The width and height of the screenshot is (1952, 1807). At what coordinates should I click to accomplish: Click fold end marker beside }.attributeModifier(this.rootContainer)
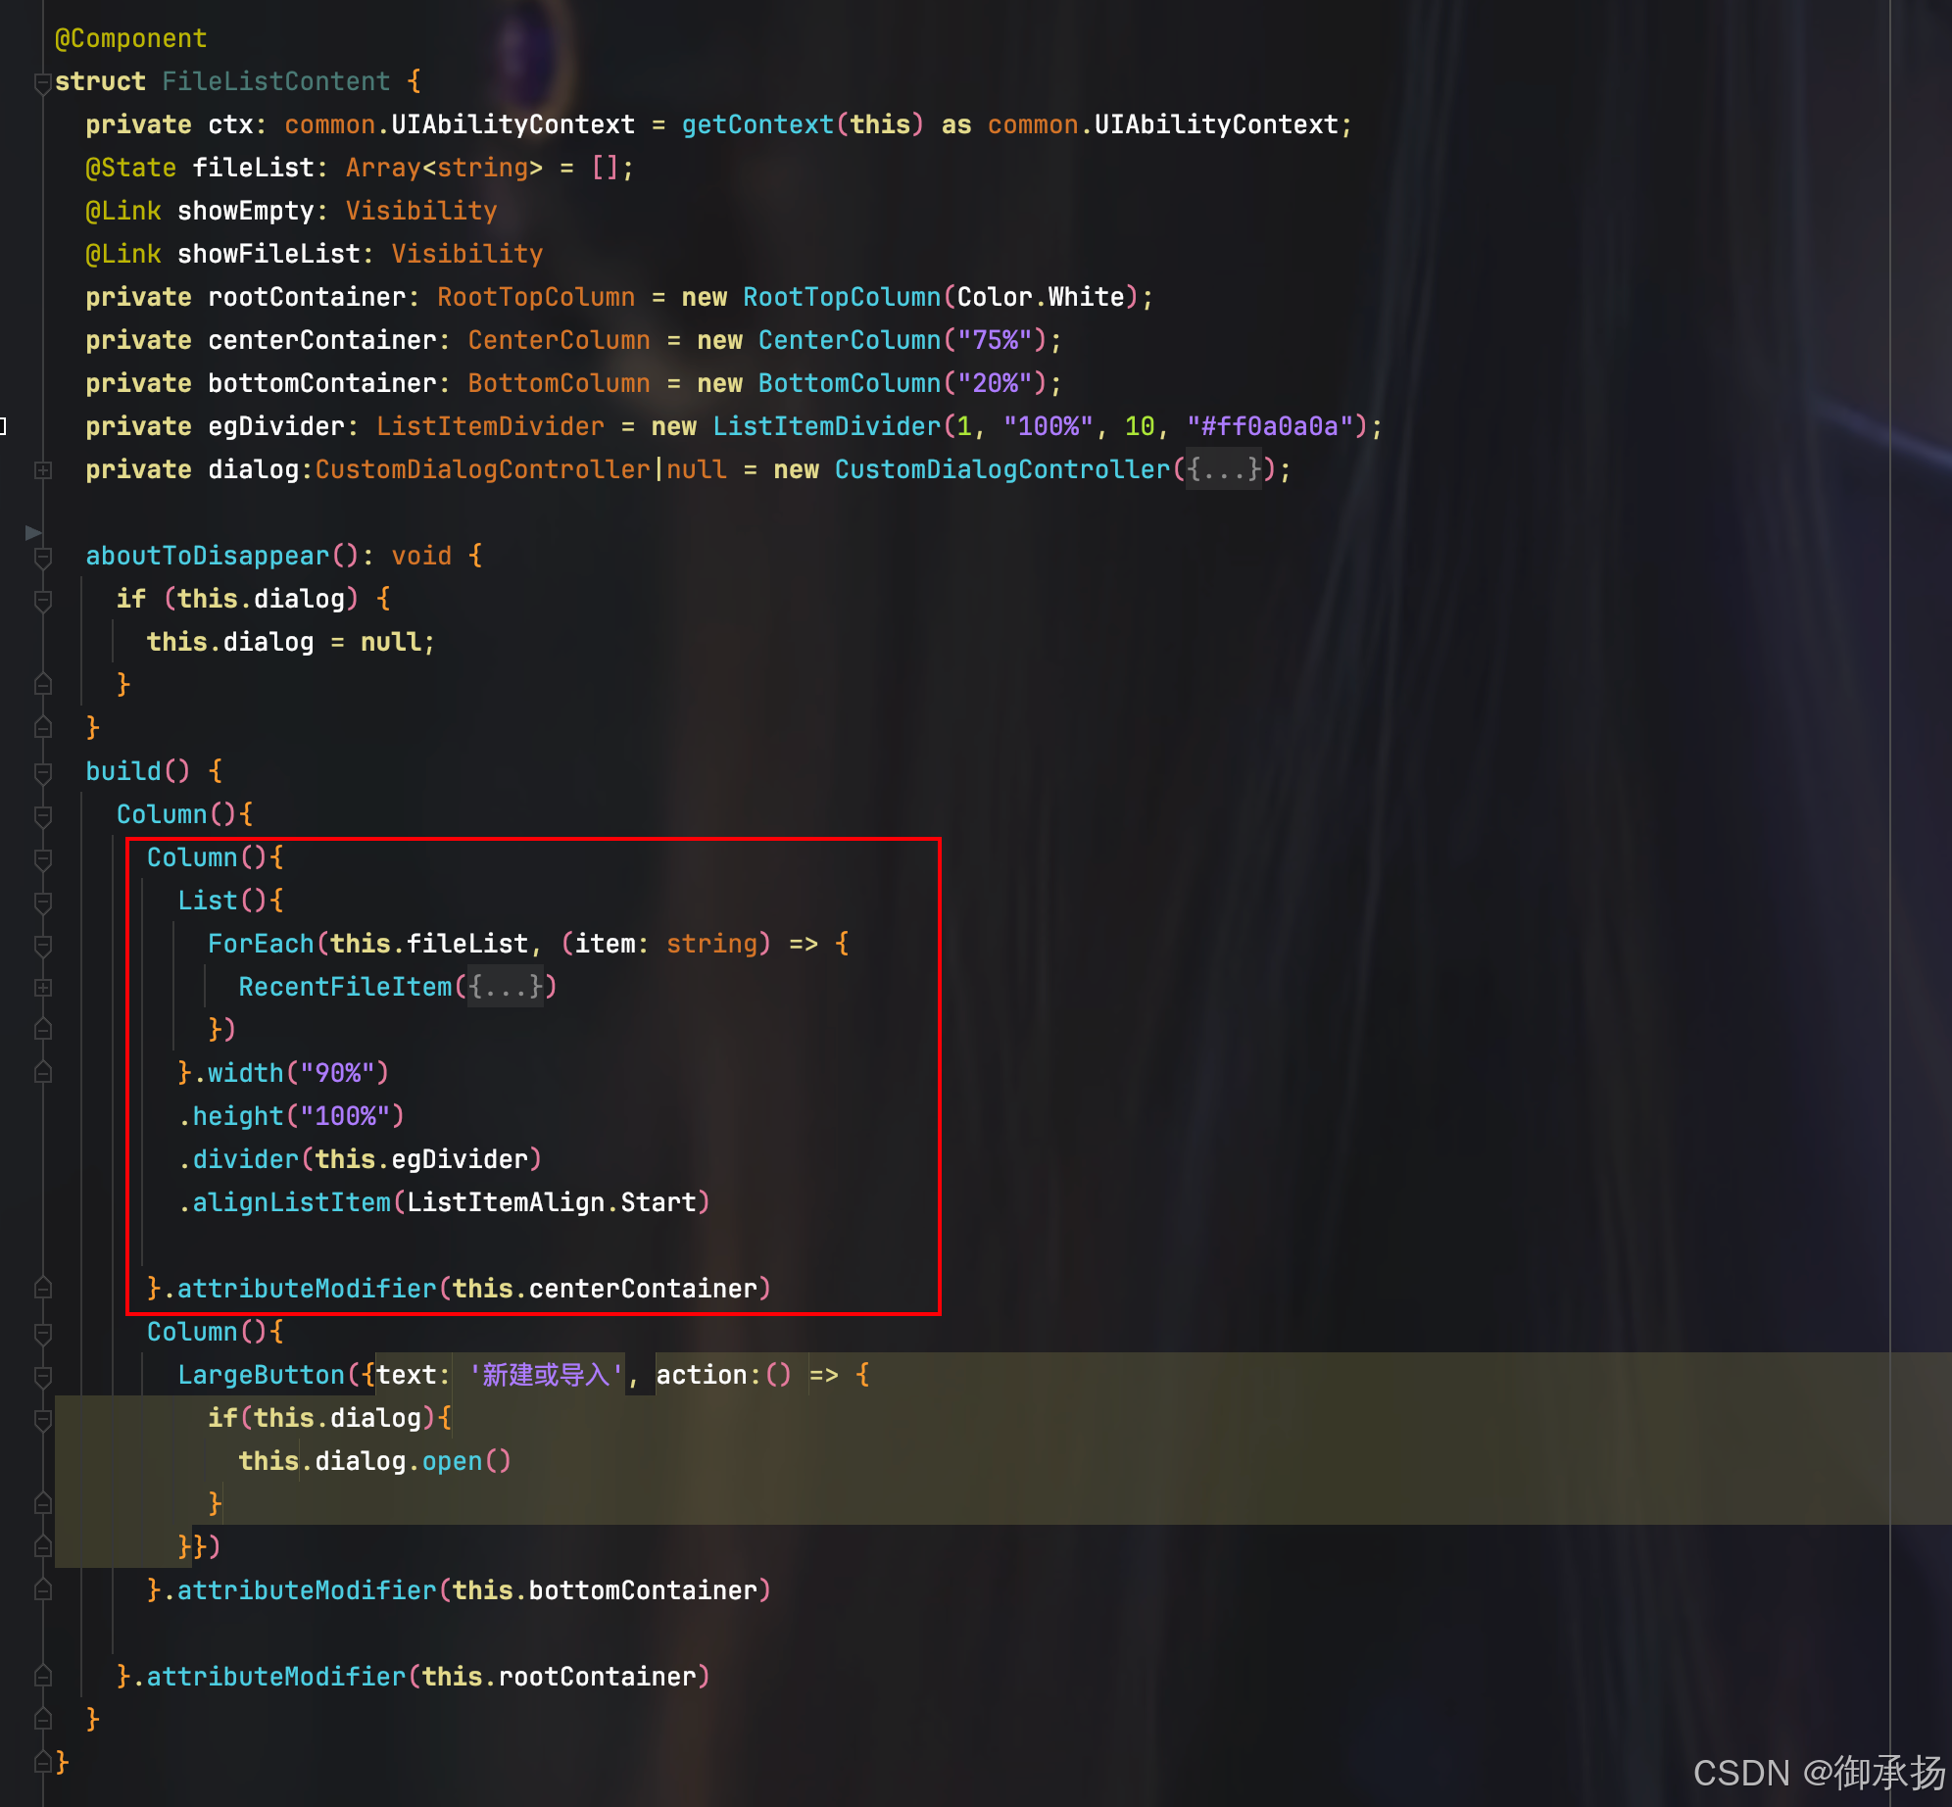[x=42, y=1677]
